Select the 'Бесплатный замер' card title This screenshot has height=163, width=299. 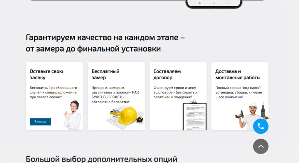pos(105,75)
